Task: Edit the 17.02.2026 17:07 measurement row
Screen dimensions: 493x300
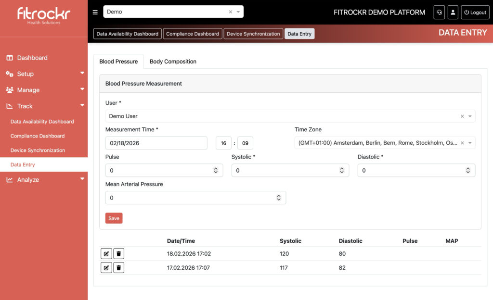Action: coord(106,268)
